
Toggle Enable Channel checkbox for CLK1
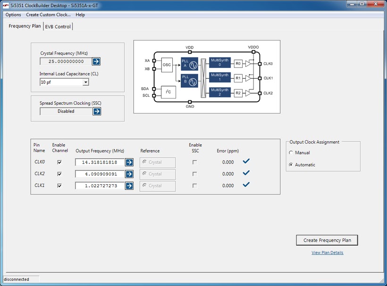[59, 186]
